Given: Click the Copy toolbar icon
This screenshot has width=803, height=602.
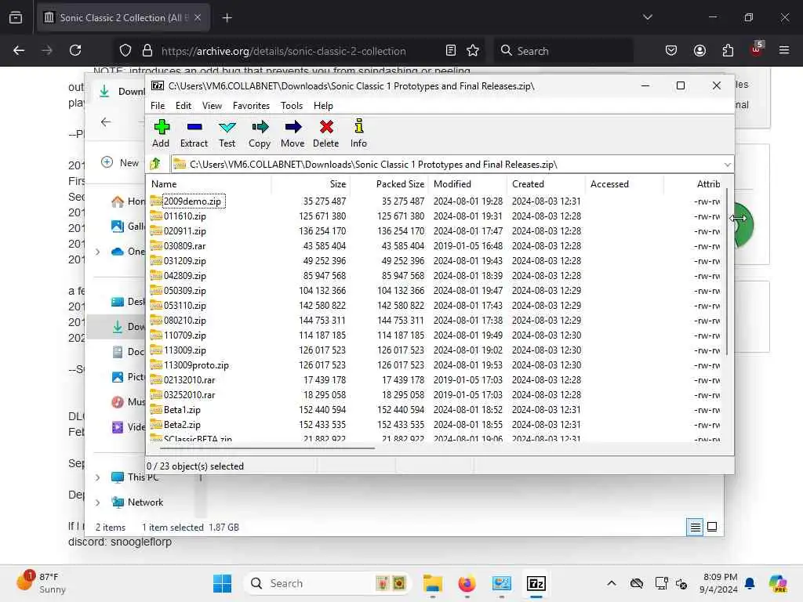Looking at the screenshot, I should point(260,133).
